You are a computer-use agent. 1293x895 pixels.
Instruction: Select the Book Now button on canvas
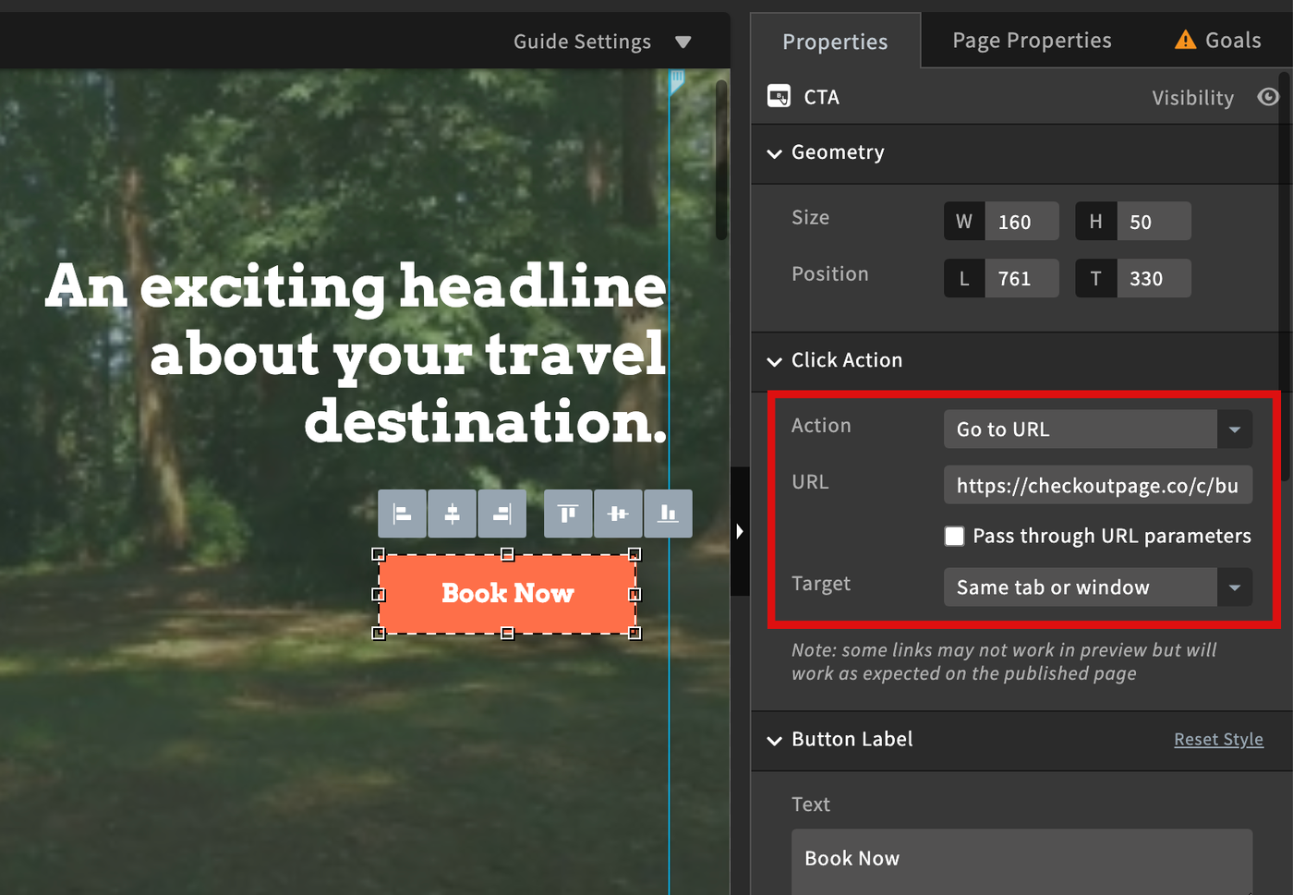(507, 594)
